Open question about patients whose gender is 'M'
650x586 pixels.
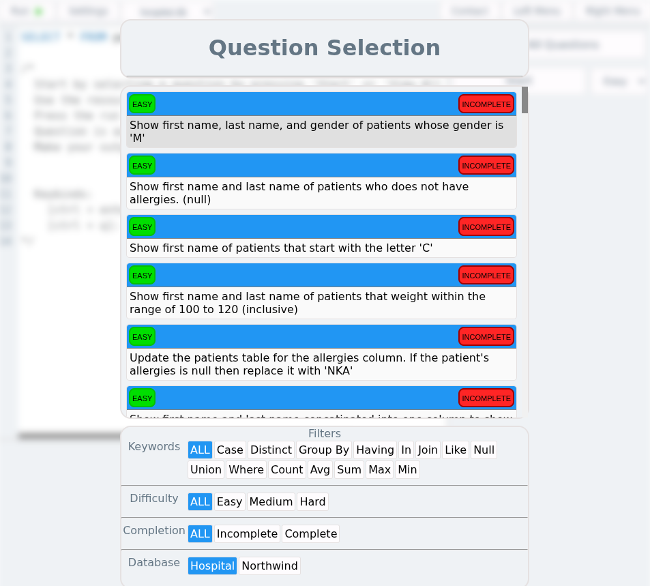point(322,120)
